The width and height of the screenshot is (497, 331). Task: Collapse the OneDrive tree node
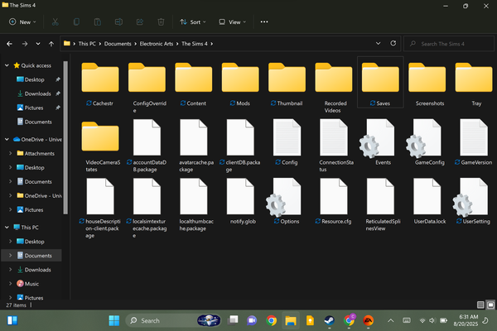7,139
